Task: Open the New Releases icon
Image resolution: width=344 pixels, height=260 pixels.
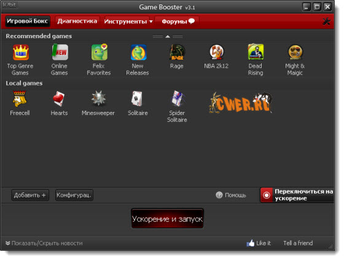Action: [138, 52]
